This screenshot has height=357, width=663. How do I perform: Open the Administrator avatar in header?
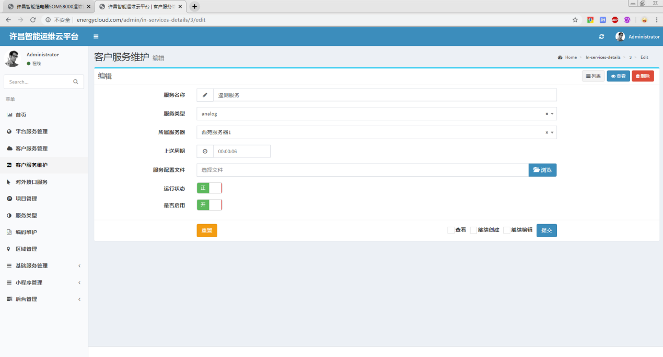click(620, 36)
